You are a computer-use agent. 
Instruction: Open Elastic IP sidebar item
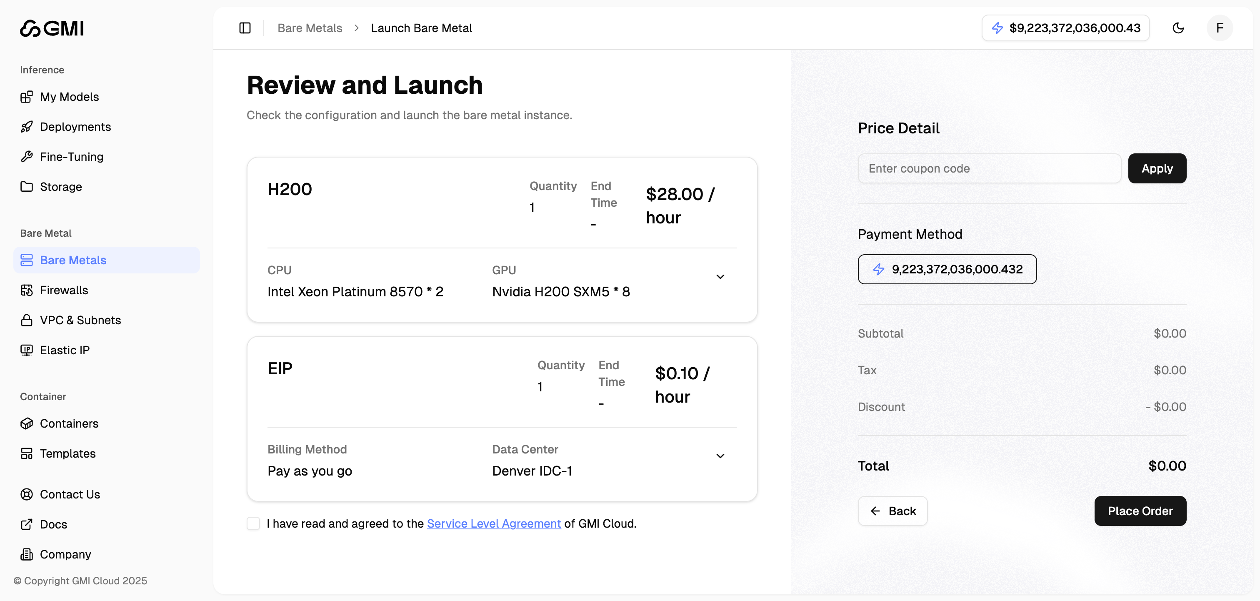pos(65,350)
